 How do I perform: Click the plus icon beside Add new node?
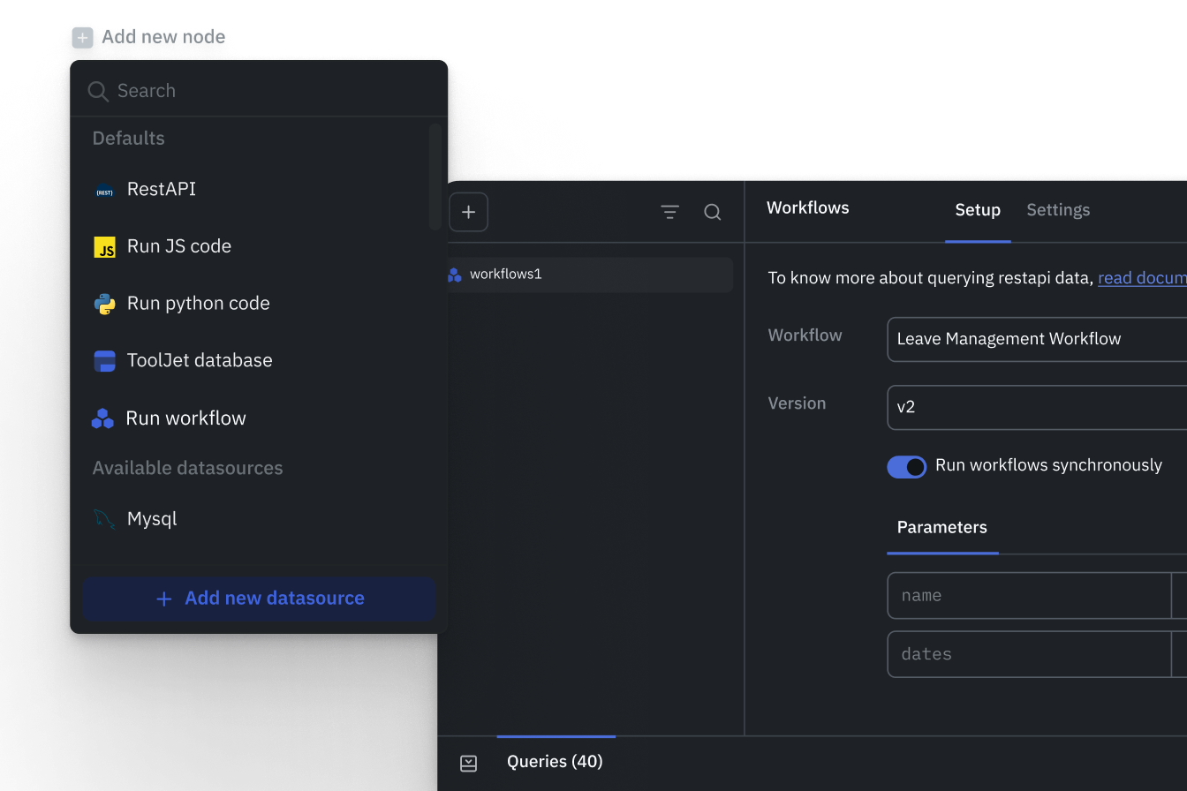(82, 38)
